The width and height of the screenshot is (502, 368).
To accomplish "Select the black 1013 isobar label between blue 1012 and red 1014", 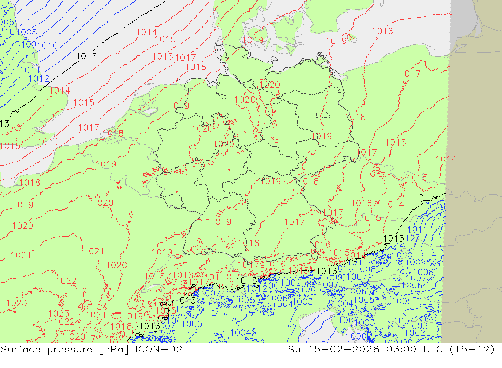I will 86,56.
